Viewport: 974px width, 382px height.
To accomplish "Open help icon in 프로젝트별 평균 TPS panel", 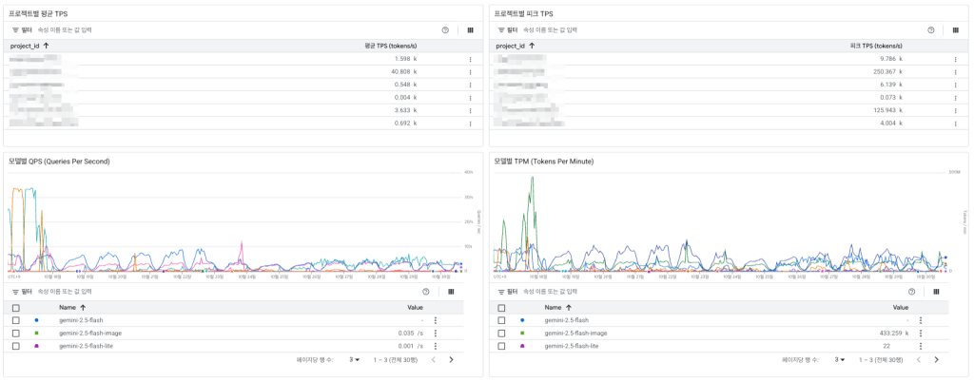I will tap(445, 29).
